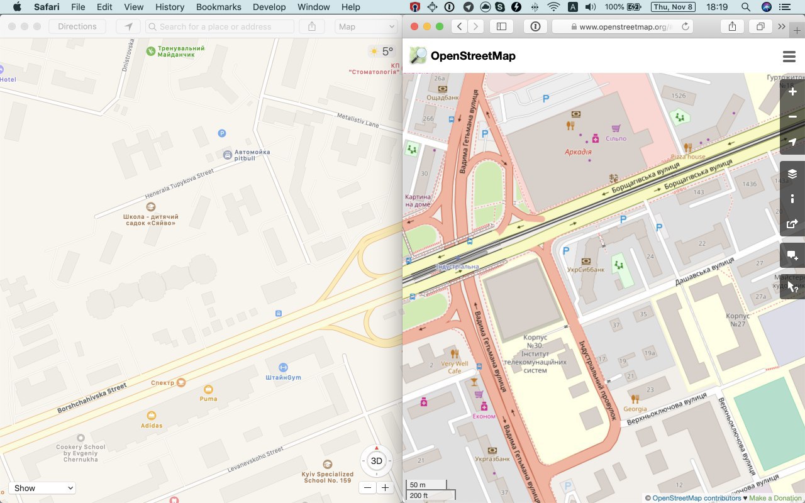Open the OpenStreetMap share panel
Screen dimensions: 805x503
click(x=792, y=224)
